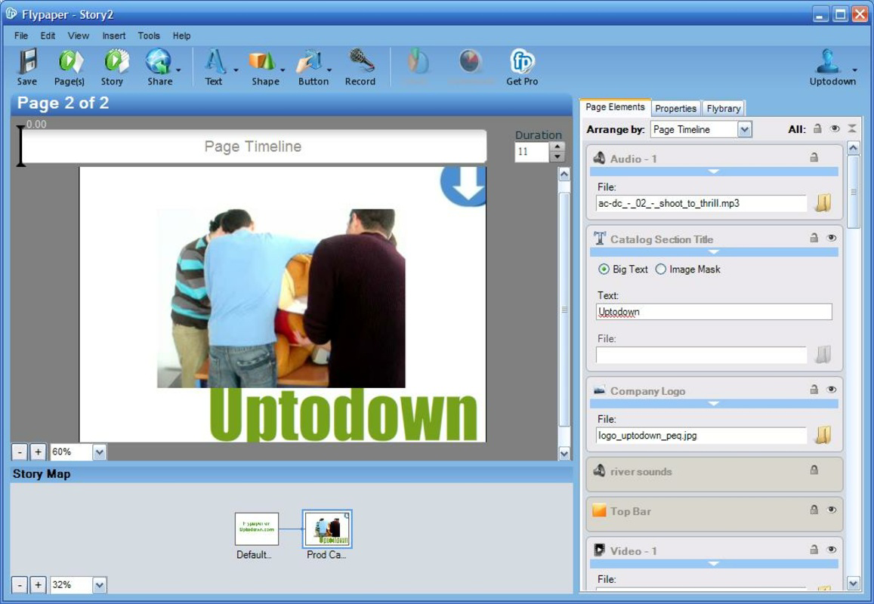Open the Text tool dropdown arrow
874x604 pixels.
coord(236,70)
